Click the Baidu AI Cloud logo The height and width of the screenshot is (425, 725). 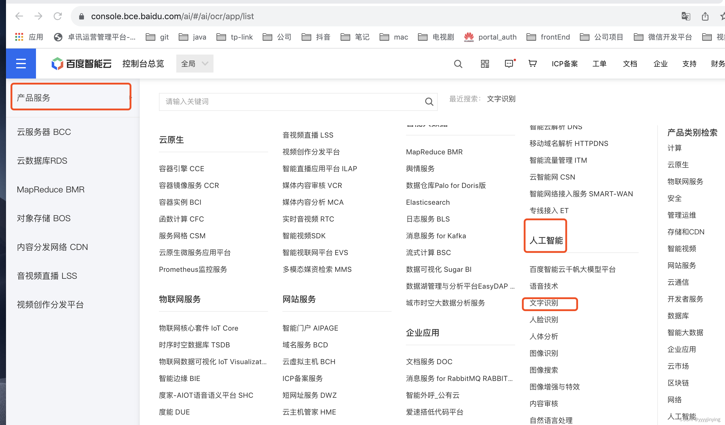tap(81, 64)
